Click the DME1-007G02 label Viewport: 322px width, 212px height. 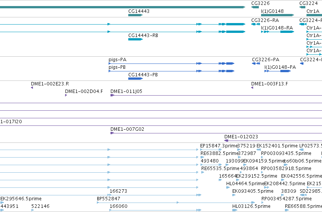coord(127,129)
